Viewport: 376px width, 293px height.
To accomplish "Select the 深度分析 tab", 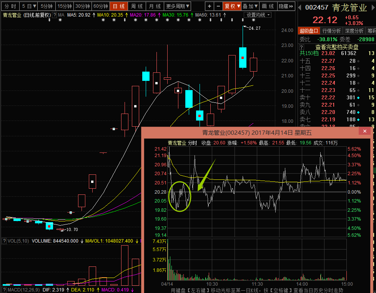I will [354, 31].
